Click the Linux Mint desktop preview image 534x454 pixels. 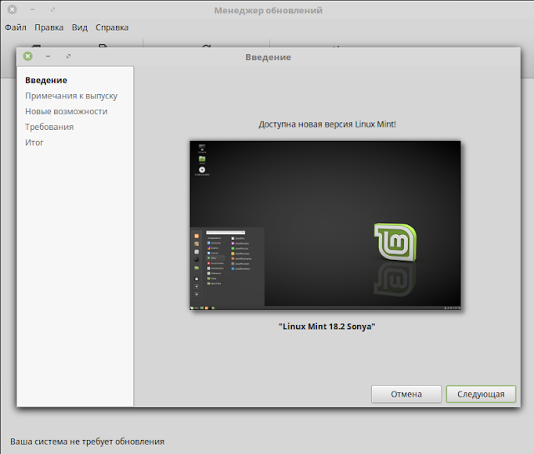[325, 225]
